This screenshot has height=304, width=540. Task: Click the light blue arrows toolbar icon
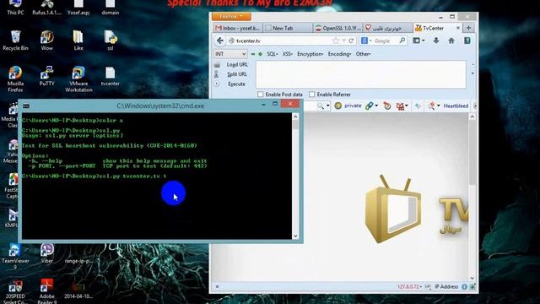(x=418, y=106)
